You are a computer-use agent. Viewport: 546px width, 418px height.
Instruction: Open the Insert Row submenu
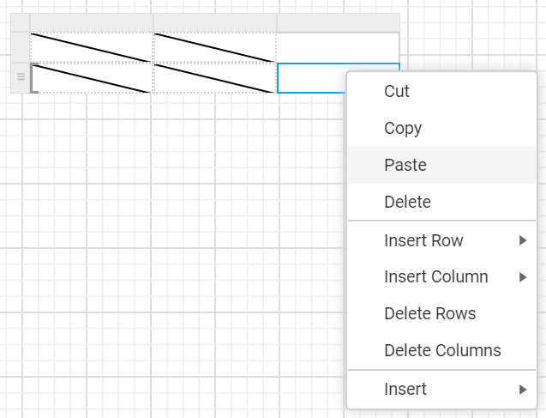coord(441,240)
